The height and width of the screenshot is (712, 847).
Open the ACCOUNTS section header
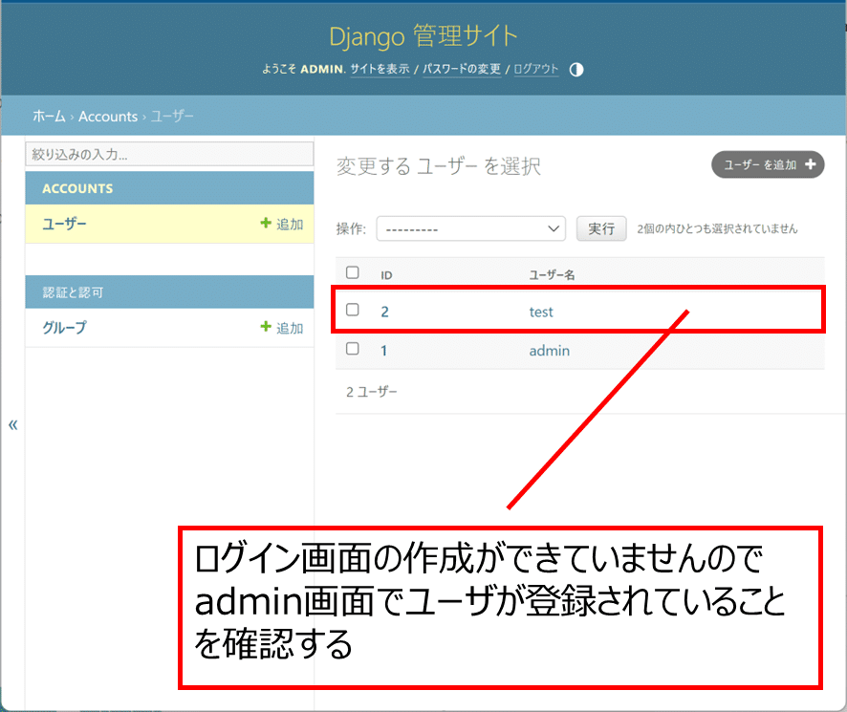click(x=77, y=188)
